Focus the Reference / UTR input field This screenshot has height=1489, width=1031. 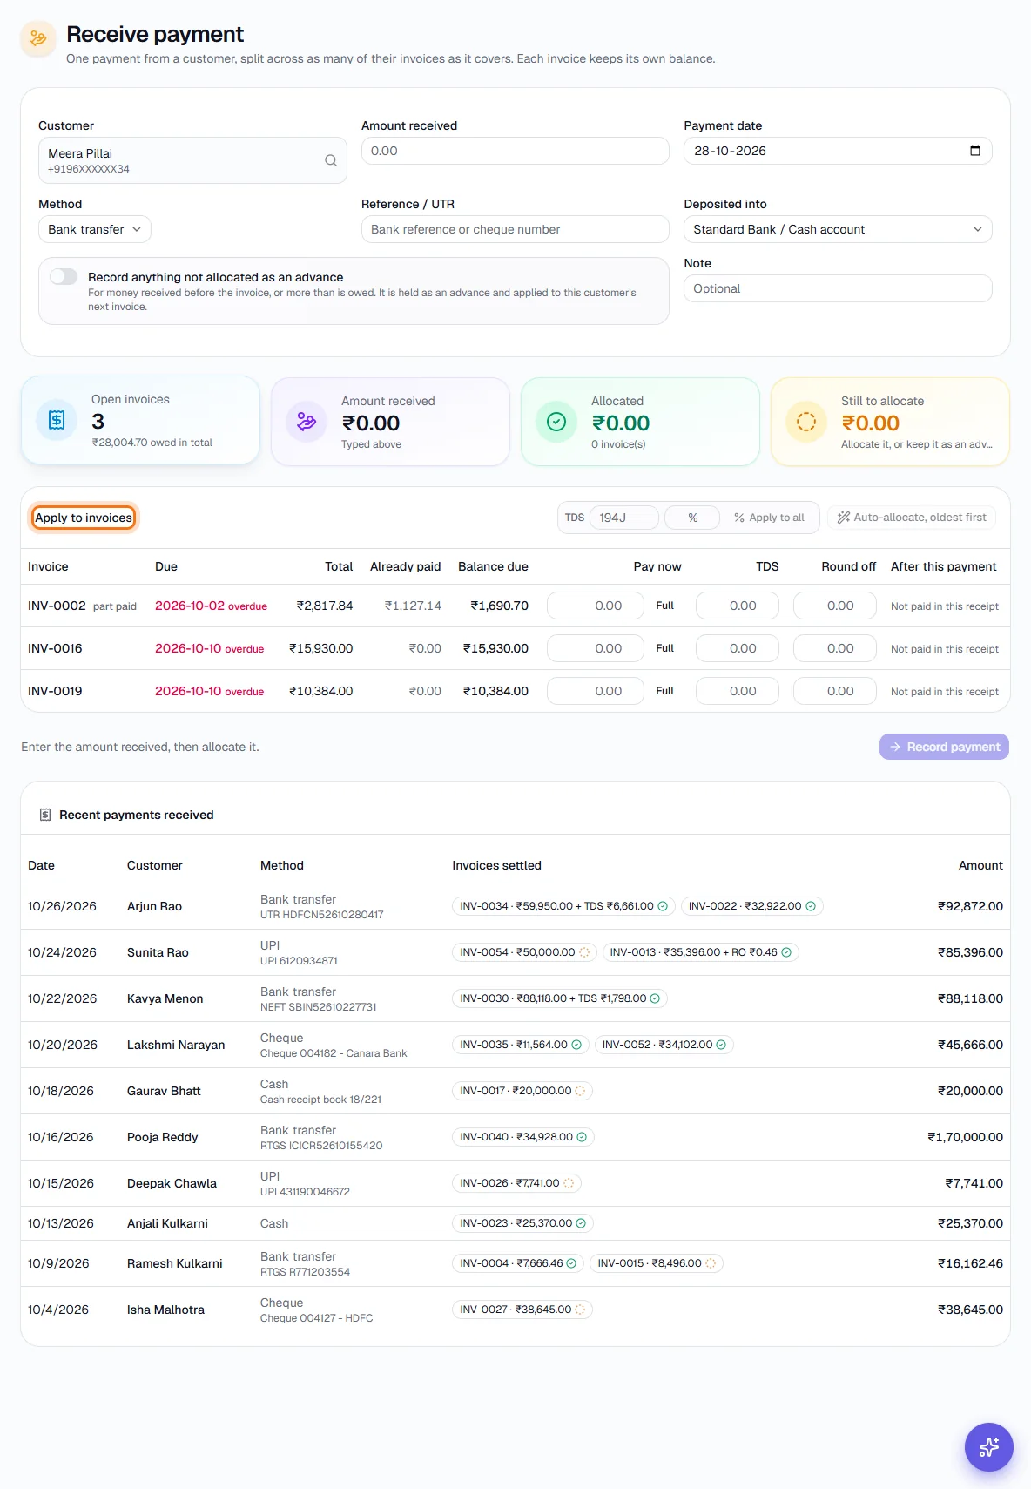pos(515,229)
